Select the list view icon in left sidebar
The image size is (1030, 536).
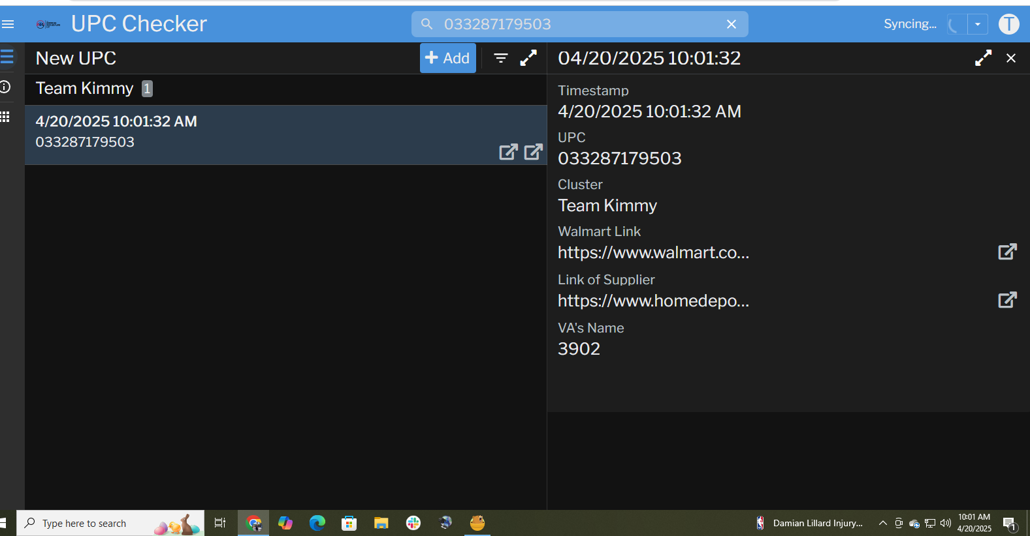pyautogui.click(x=7, y=57)
